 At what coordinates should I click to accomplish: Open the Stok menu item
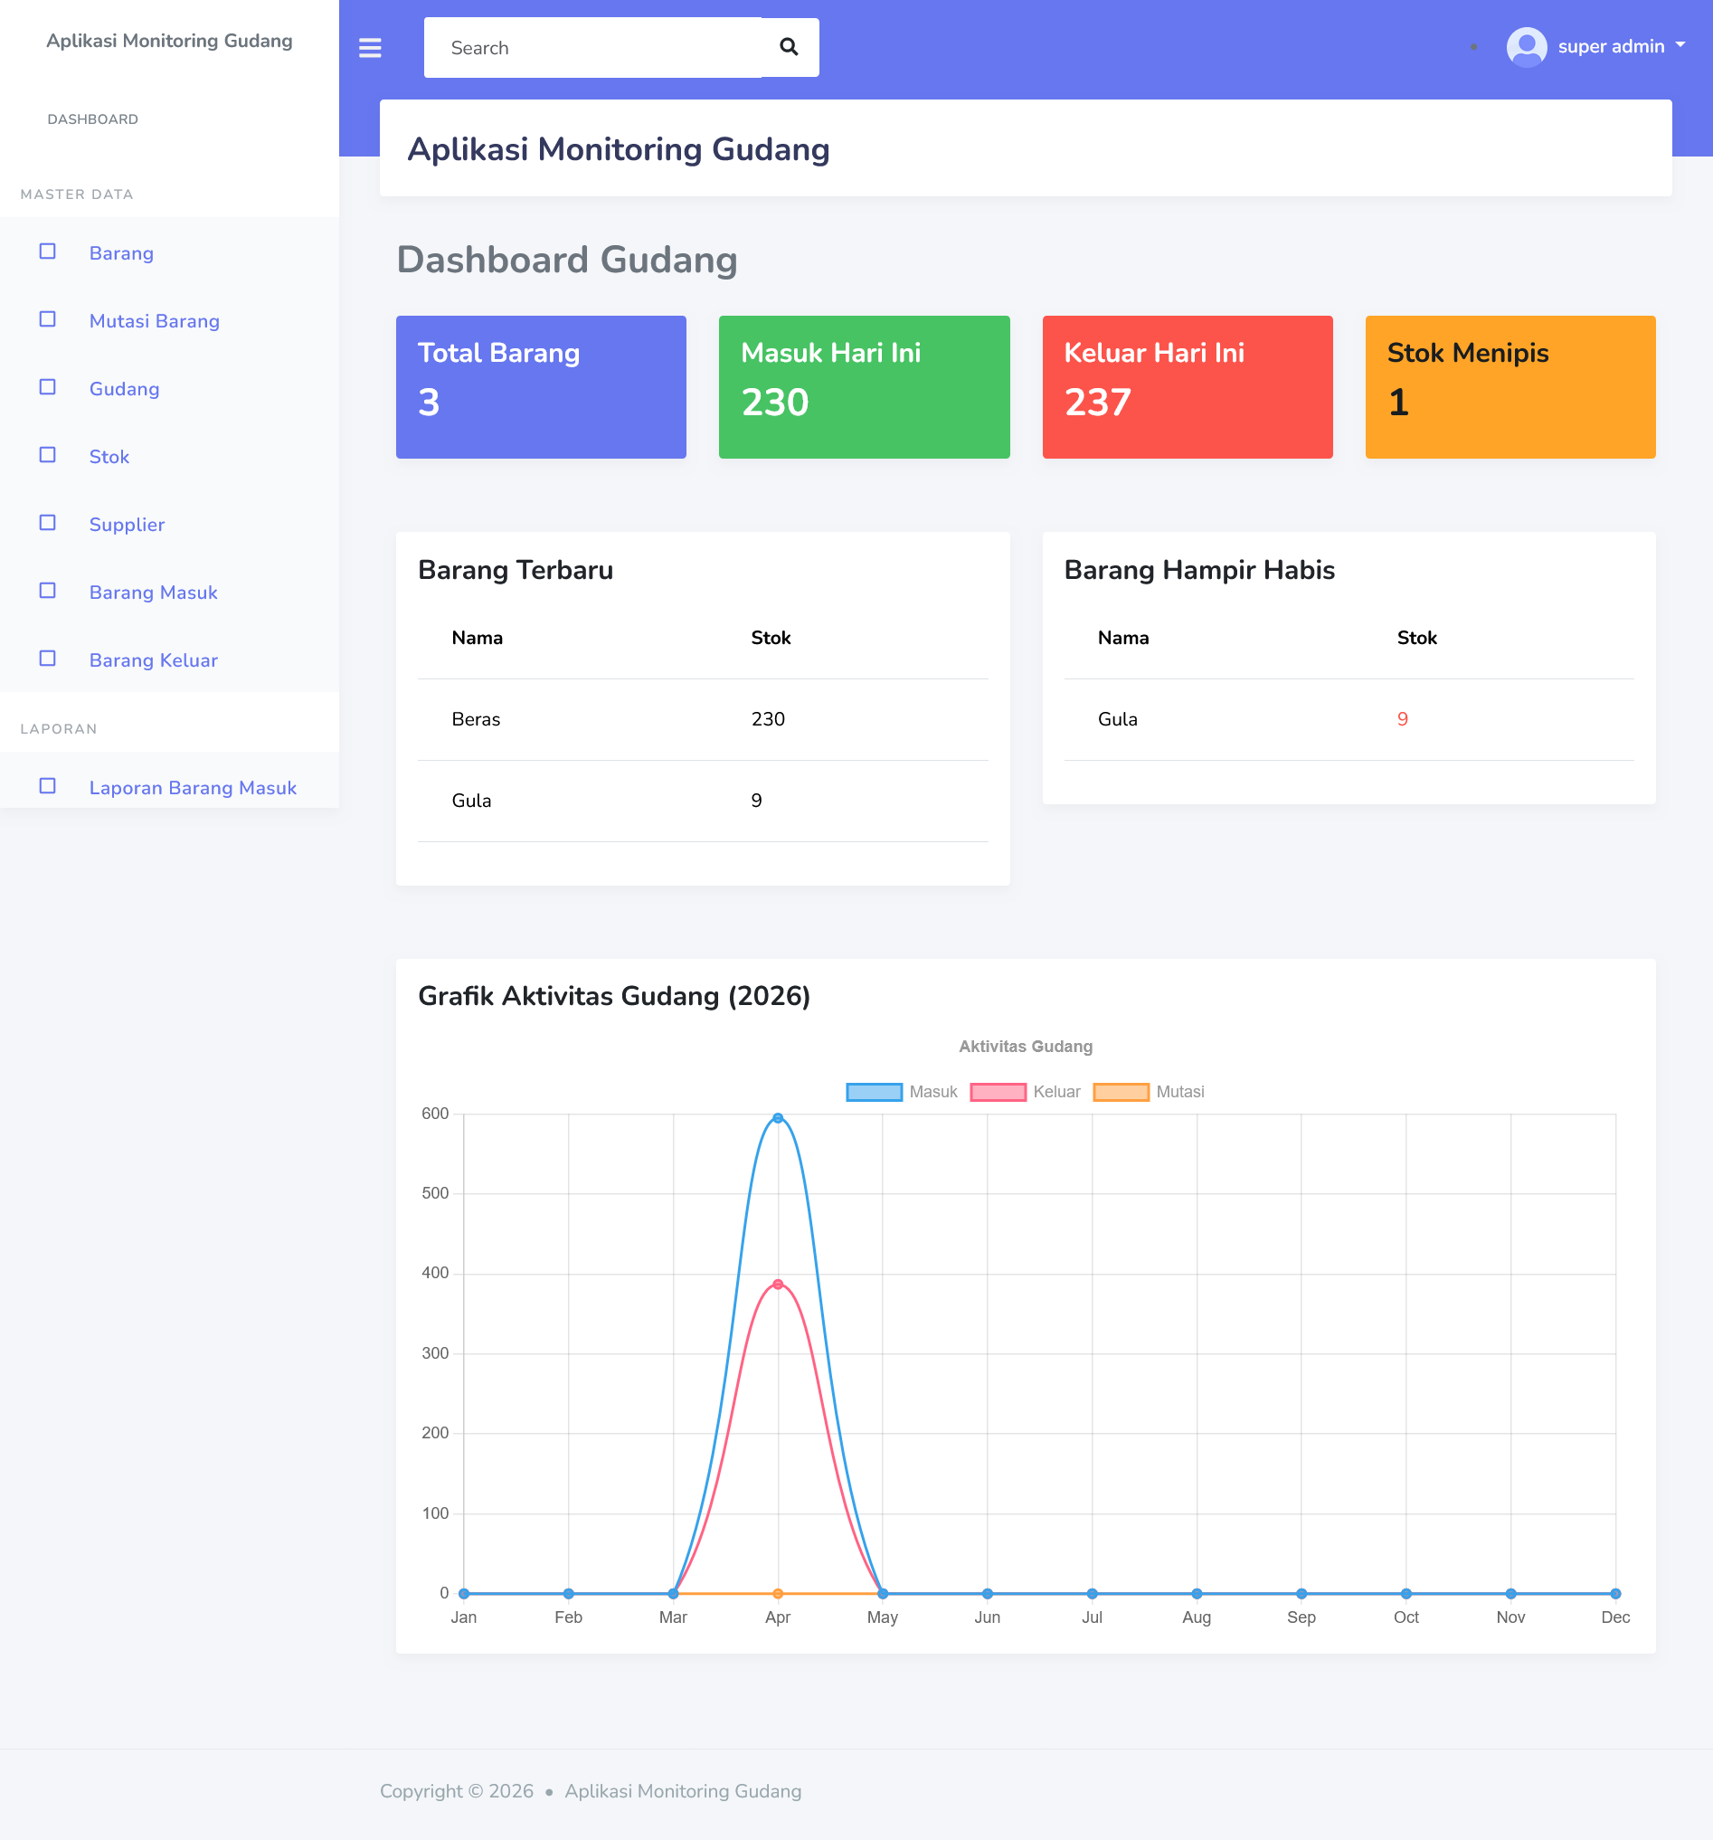[109, 456]
